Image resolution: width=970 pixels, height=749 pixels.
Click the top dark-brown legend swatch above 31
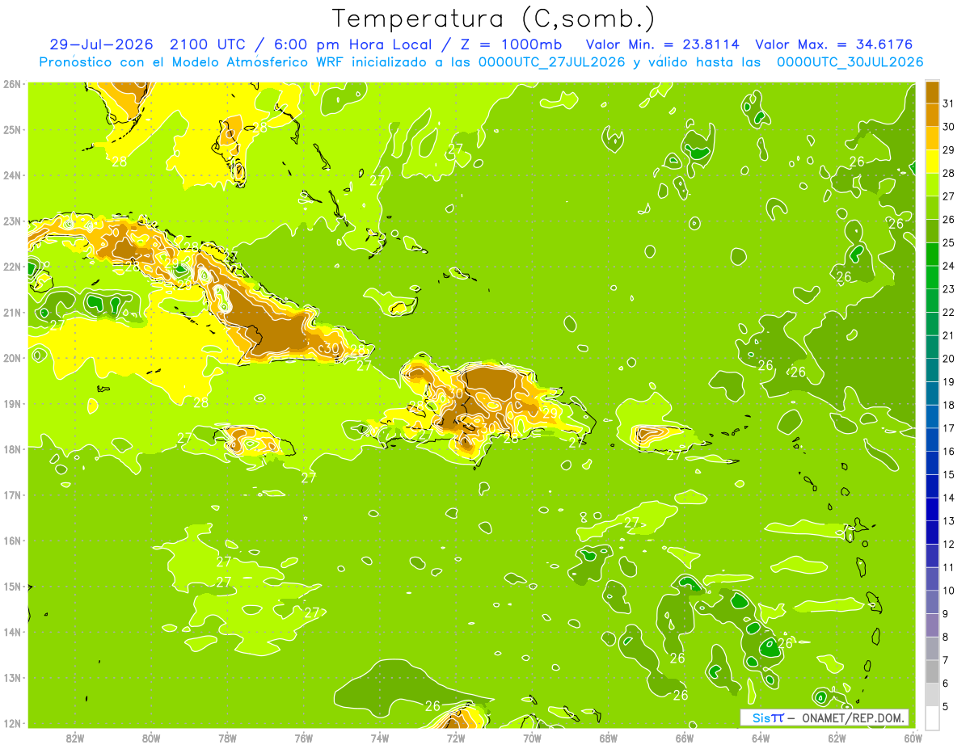(x=933, y=92)
